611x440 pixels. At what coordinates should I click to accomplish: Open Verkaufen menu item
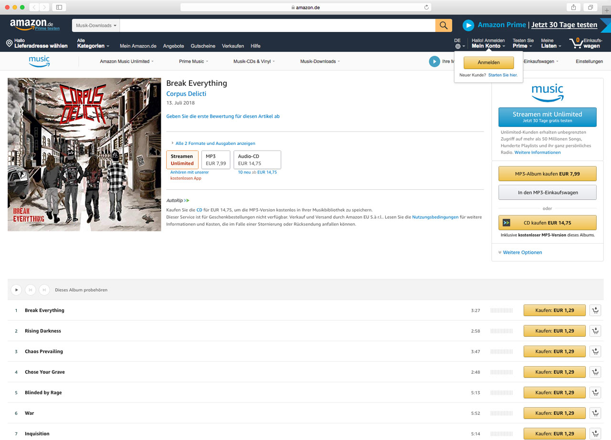pyautogui.click(x=233, y=46)
